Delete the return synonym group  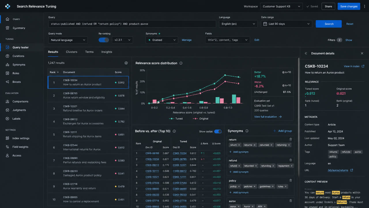point(291,140)
